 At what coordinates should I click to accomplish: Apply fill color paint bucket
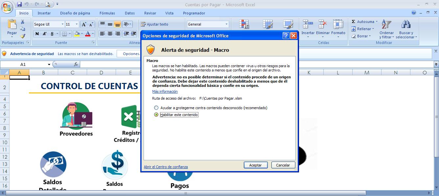coord(77,34)
